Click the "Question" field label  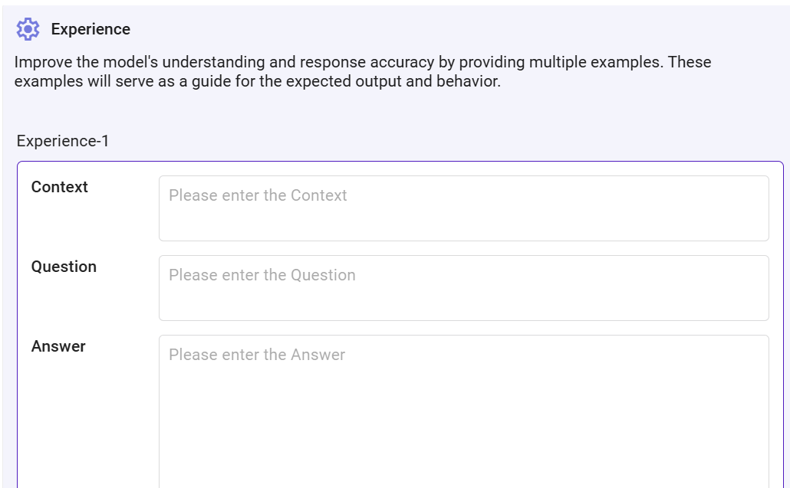click(64, 267)
